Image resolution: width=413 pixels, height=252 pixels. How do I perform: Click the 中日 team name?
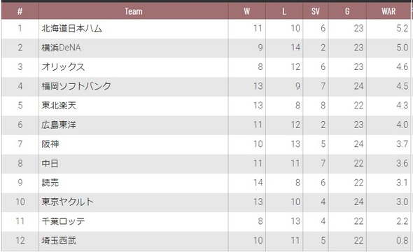point(50,163)
